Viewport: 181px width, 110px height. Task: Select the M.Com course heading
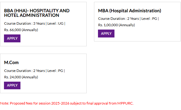[x=11, y=62]
